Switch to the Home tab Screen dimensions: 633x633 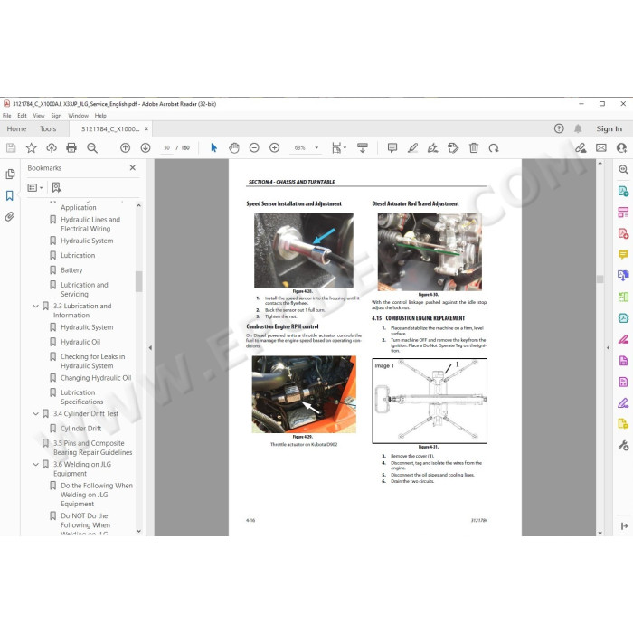[16, 128]
